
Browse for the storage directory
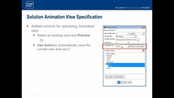tap(138, 40)
